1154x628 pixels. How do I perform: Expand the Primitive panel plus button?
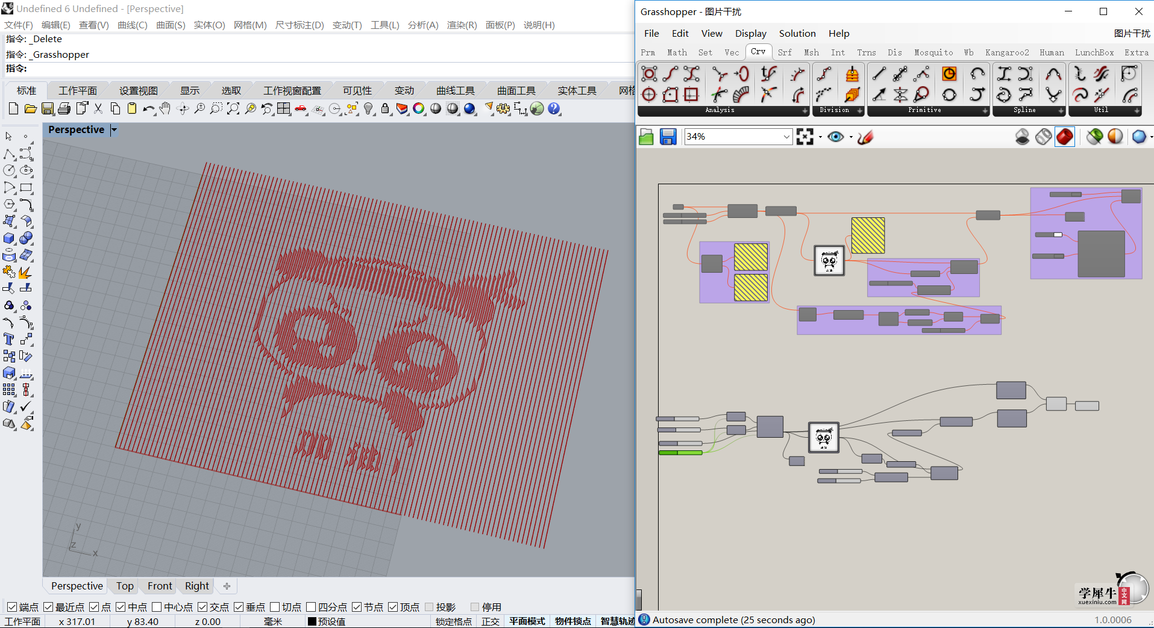(985, 111)
